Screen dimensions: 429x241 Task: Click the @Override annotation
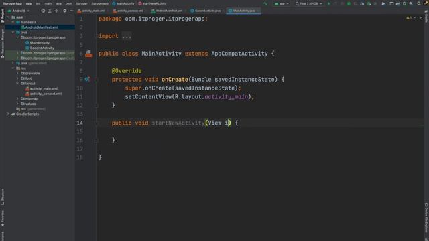pyautogui.click(x=127, y=71)
